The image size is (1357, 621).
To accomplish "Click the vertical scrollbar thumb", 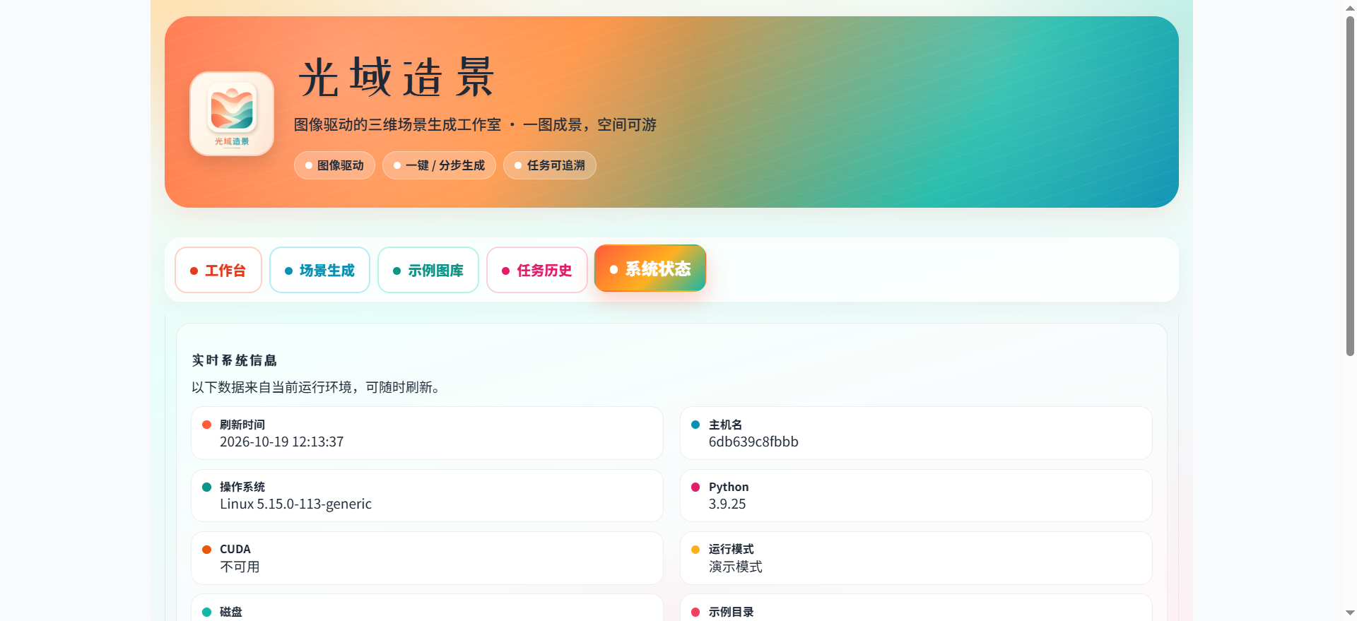I will (x=1350, y=185).
